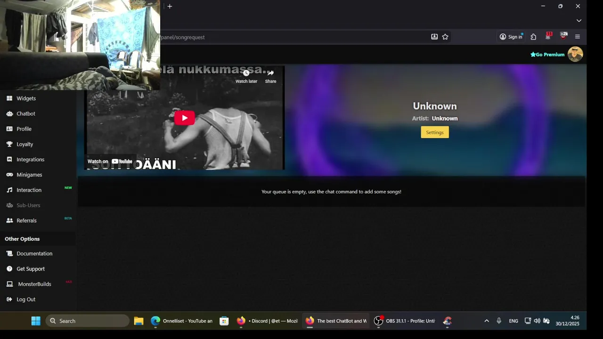603x339 pixels.
Task: Open the Firefox extensions puzzle icon
Action: coord(533,37)
